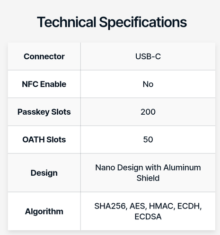Screen dimensions: 220x235
Task: Click the 50 OATH slots value
Action: point(148,139)
